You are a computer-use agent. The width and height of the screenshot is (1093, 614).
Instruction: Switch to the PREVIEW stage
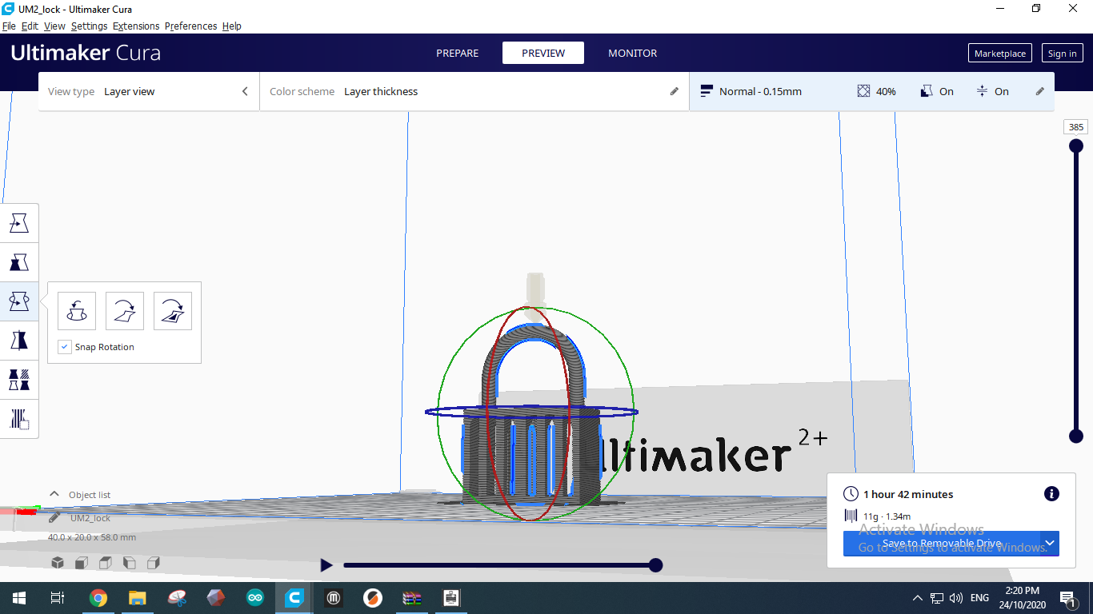(543, 53)
